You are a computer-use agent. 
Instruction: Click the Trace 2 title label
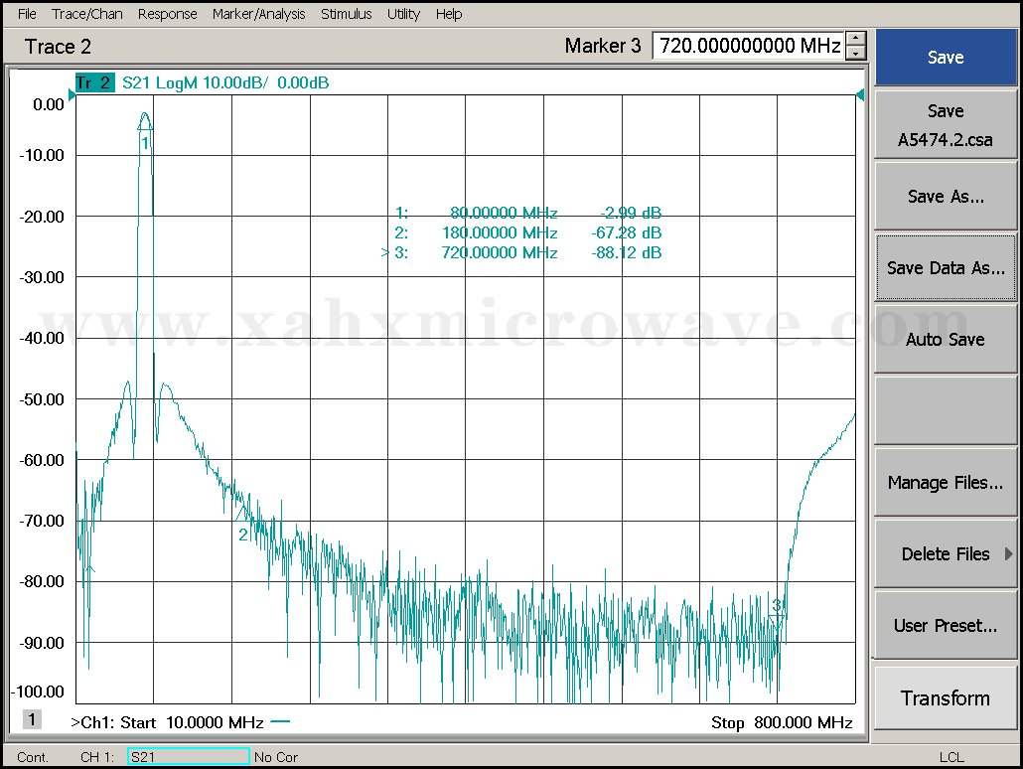pyautogui.click(x=58, y=47)
